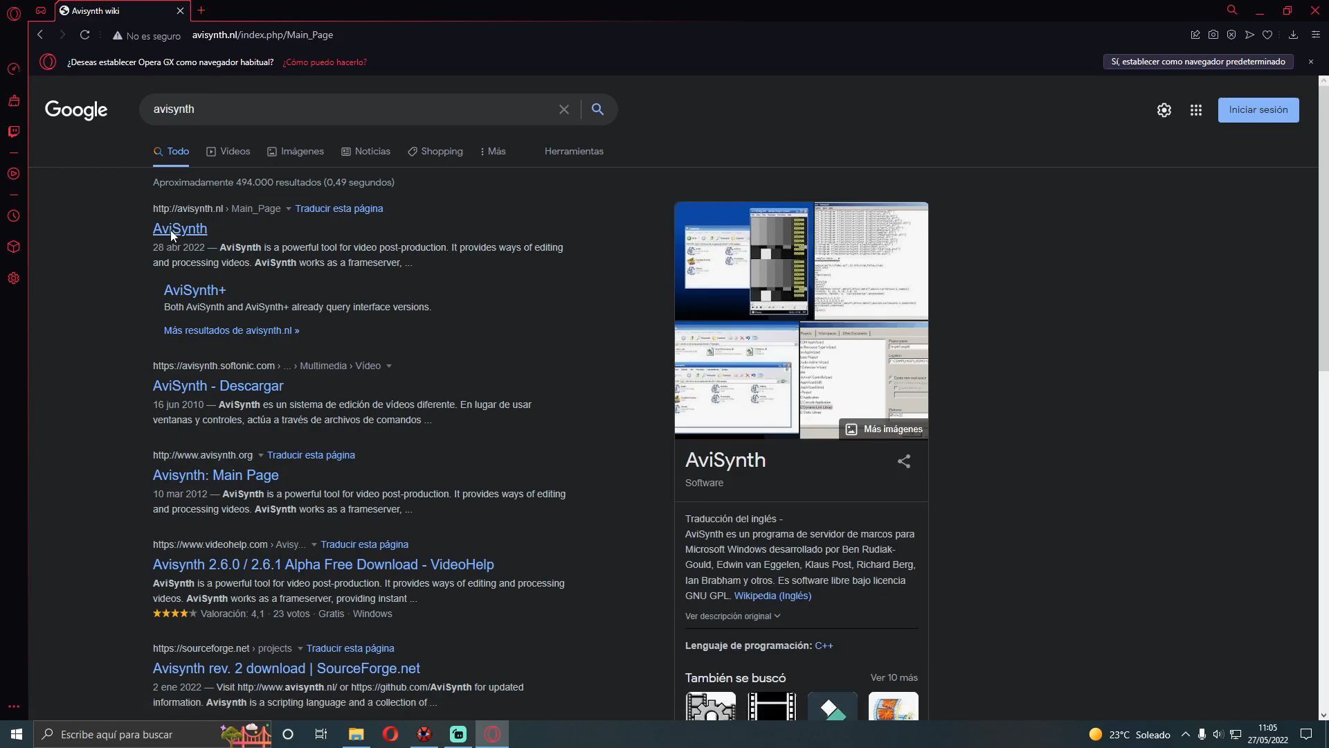This screenshot has width=1329, height=748.
Task: Open Wikipedia (Inglés) link
Action: (772, 596)
